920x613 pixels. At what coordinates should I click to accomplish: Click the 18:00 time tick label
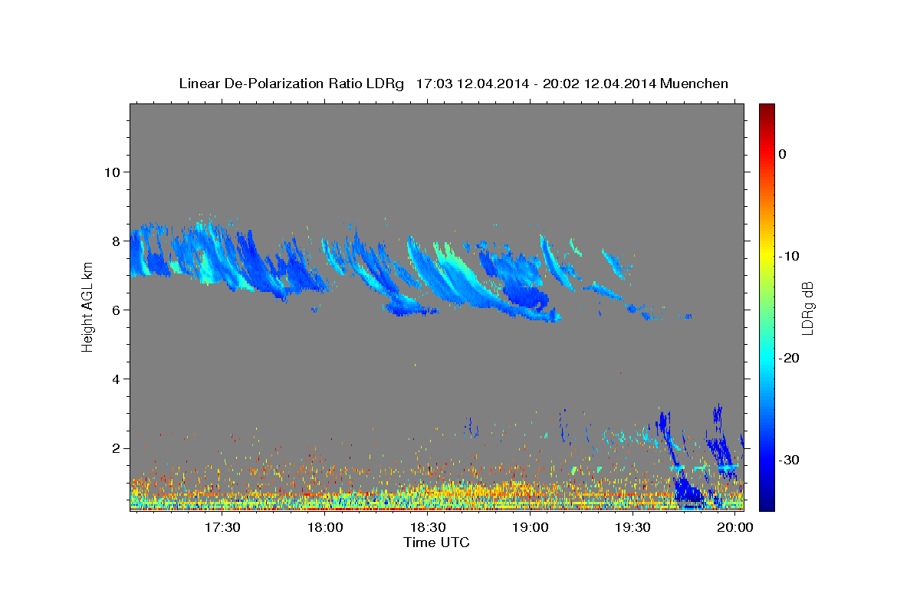click(325, 528)
